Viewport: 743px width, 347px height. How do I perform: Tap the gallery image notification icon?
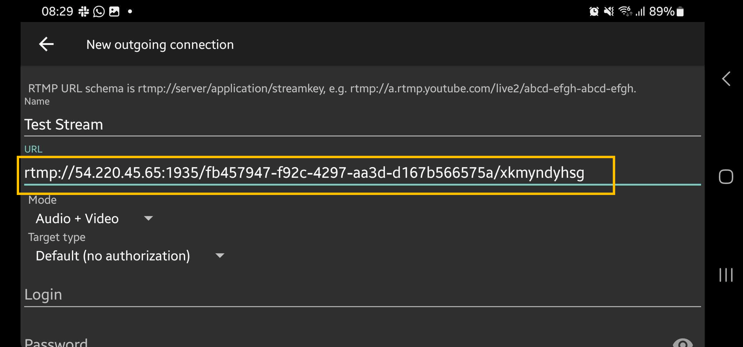[114, 12]
